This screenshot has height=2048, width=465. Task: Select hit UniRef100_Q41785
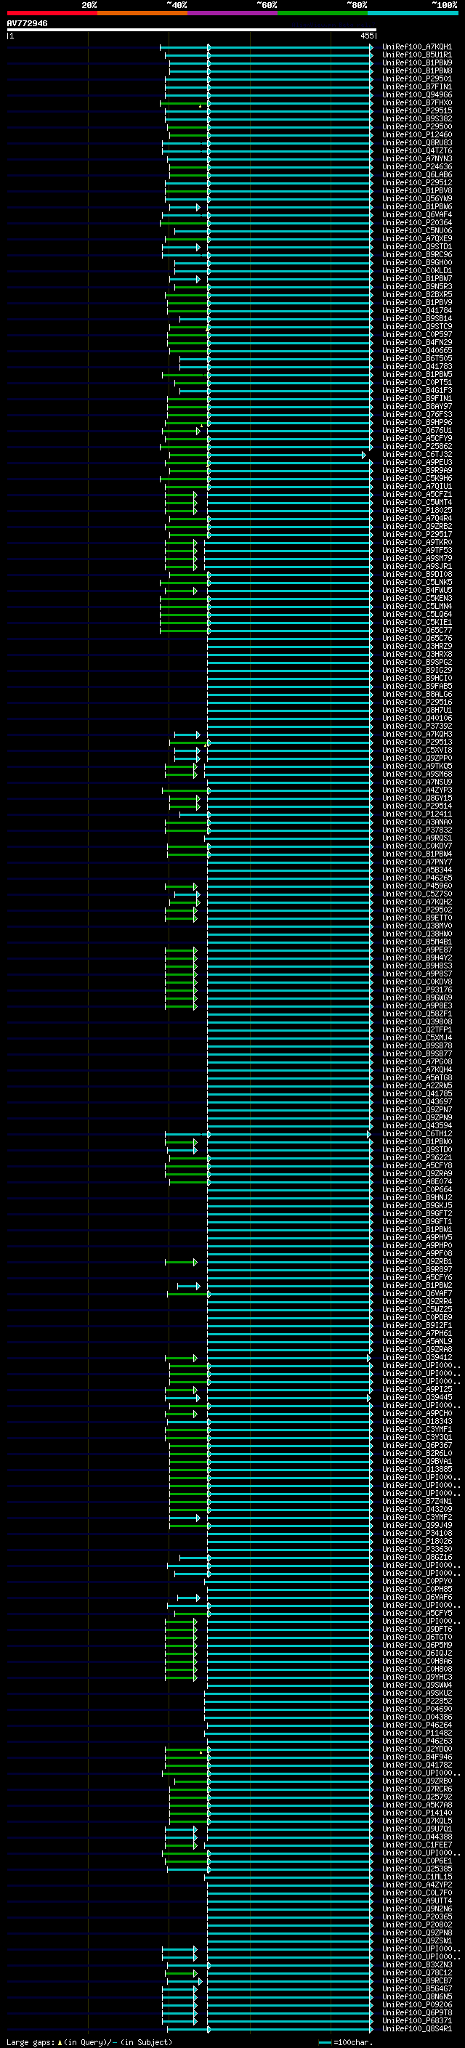pos(416,1093)
